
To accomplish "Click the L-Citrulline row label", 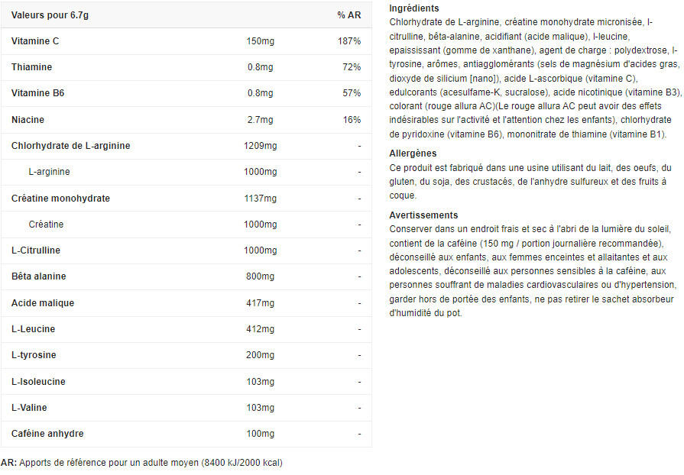I will (36, 250).
